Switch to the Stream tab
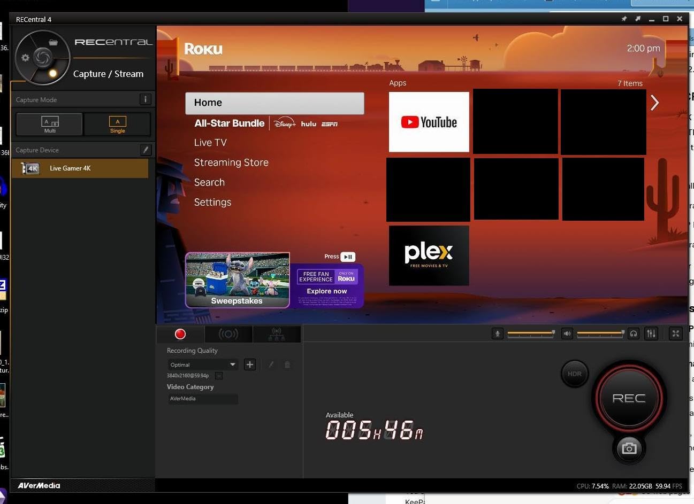This screenshot has width=694, height=504. coord(228,334)
